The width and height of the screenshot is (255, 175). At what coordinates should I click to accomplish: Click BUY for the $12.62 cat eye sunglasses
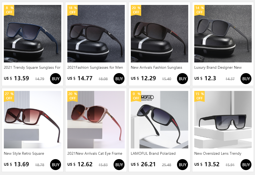pos(119,165)
